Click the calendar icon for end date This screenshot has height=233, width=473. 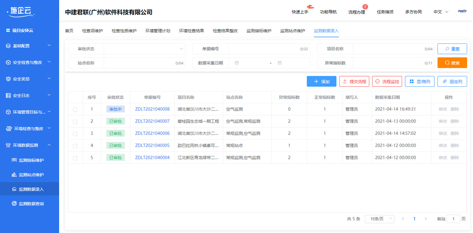279,63
